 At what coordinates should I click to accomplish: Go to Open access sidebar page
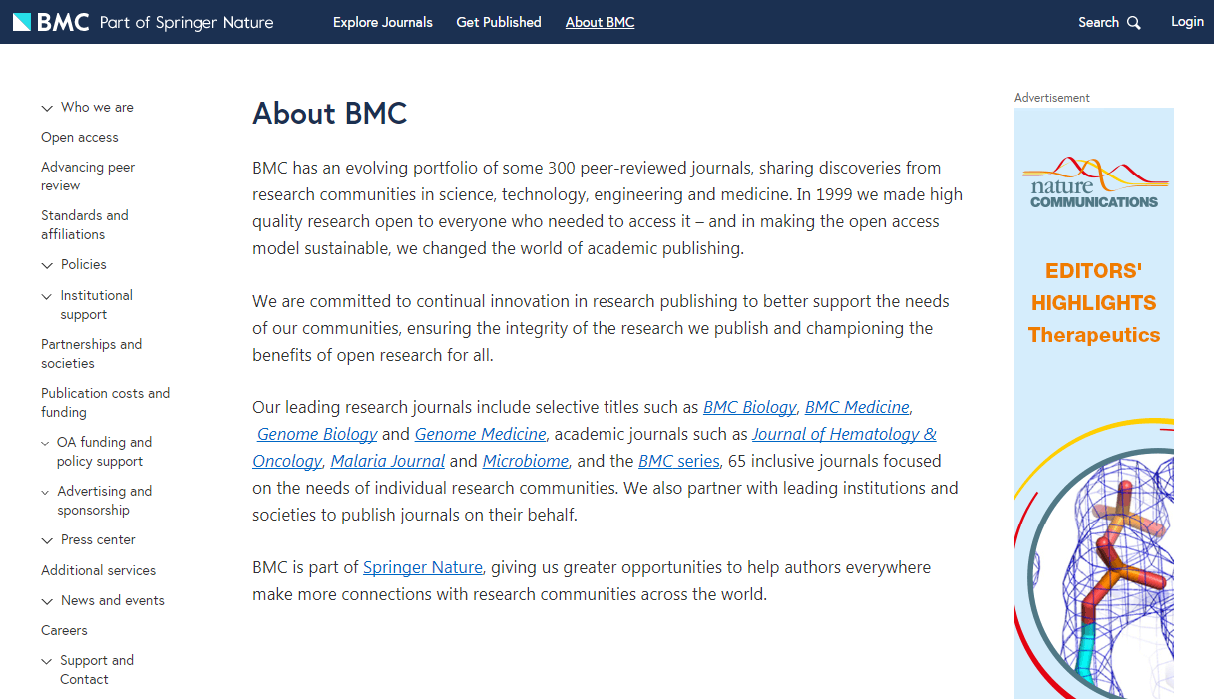tap(80, 138)
